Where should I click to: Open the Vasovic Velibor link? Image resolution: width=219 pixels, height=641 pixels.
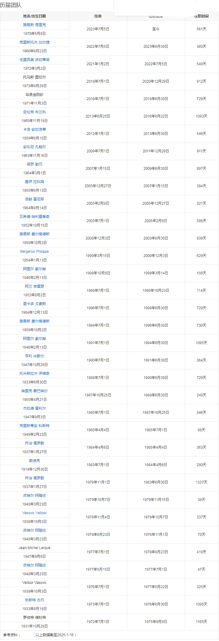(x=34, y=513)
